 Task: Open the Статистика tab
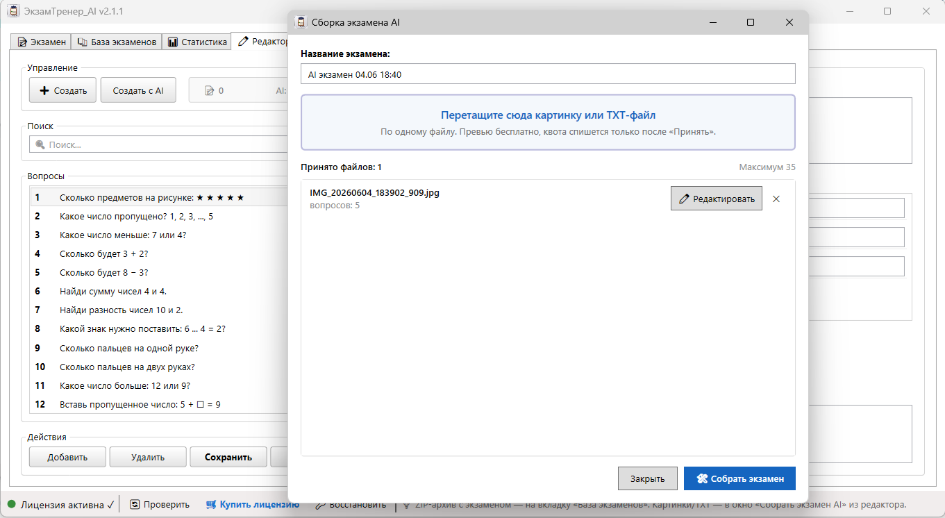196,42
